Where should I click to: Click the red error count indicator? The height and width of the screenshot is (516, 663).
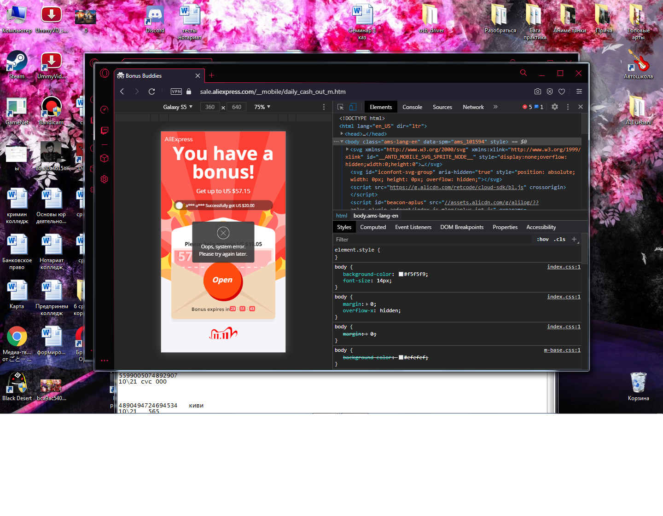pyautogui.click(x=527, y=107)
